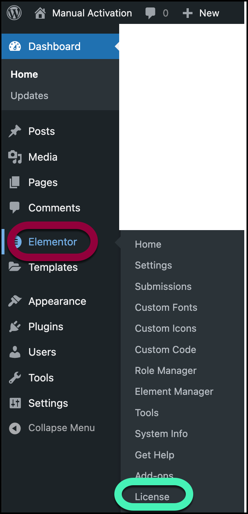248x514 pixels.
Task: Click the Settings sliders icon
Action: [15, 403]
